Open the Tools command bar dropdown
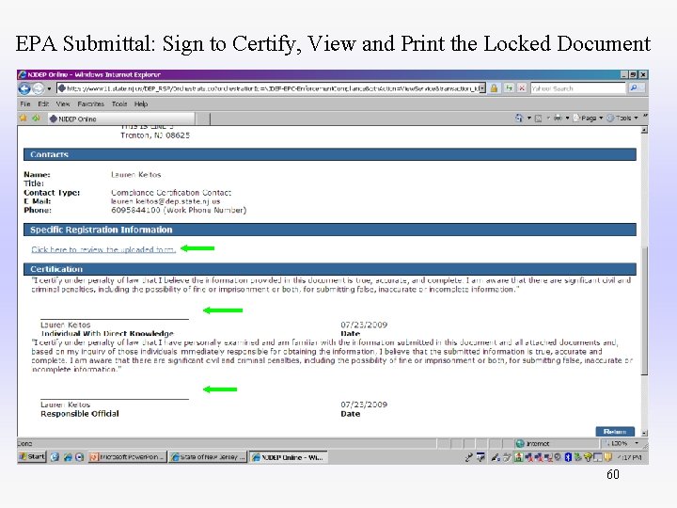The width and height of the screenshot is (677, 508). pos(622,118)
